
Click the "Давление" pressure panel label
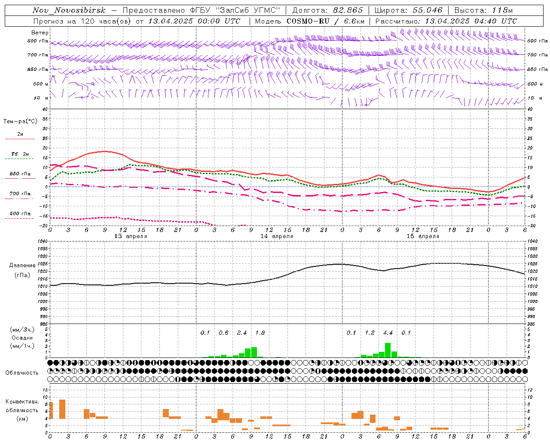click(22, 266)
